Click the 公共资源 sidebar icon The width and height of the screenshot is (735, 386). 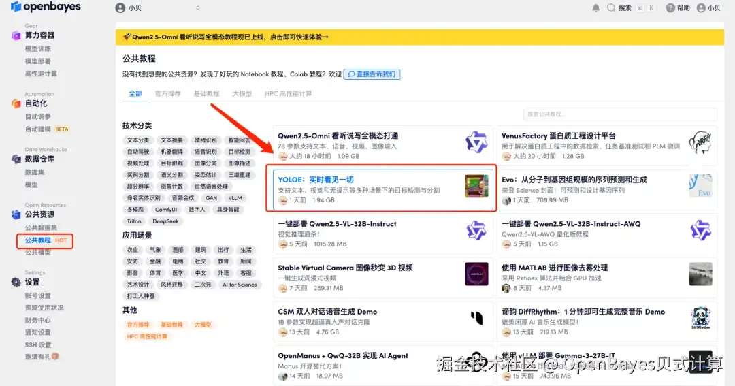point(16,214)
